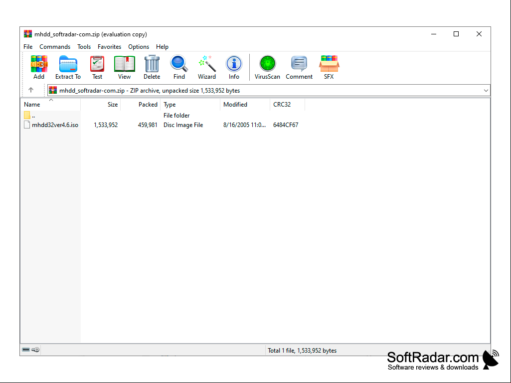This screenshot has width=511, height=383.
Task: Click the modified date 8/16/2005
Action: point(244,125)
